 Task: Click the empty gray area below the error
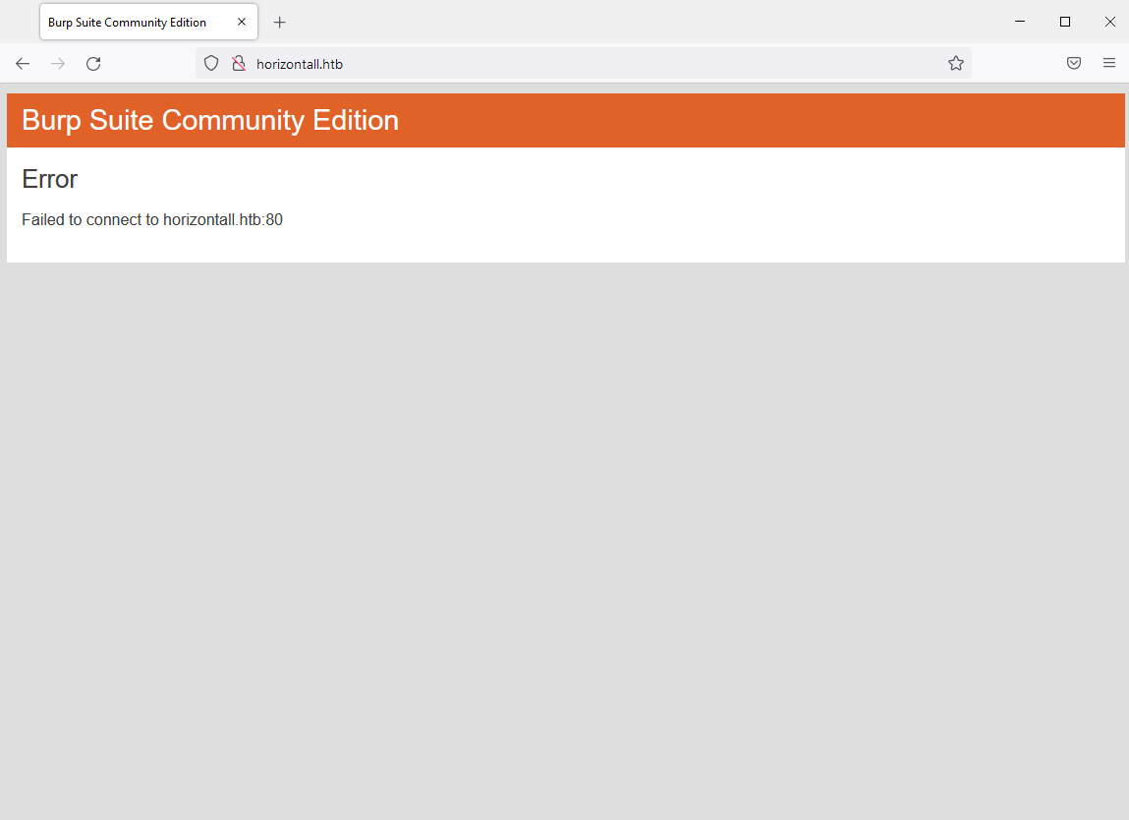pos(564,541)
